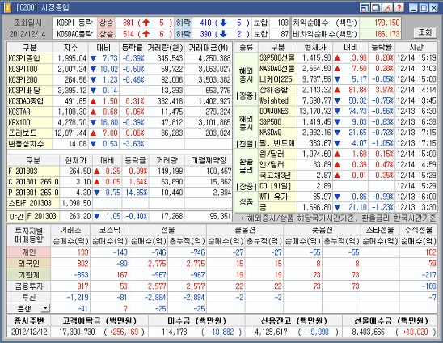Click the 고객예탁금 value 17,300,730
The image size is (443, 343).
77,332
